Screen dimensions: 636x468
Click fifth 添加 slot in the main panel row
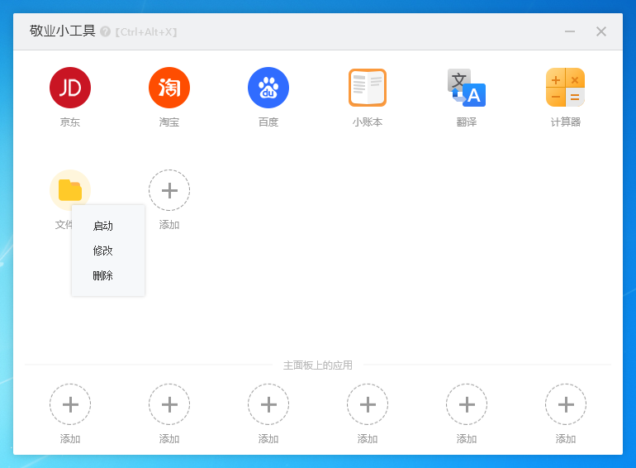pos(467,404)
